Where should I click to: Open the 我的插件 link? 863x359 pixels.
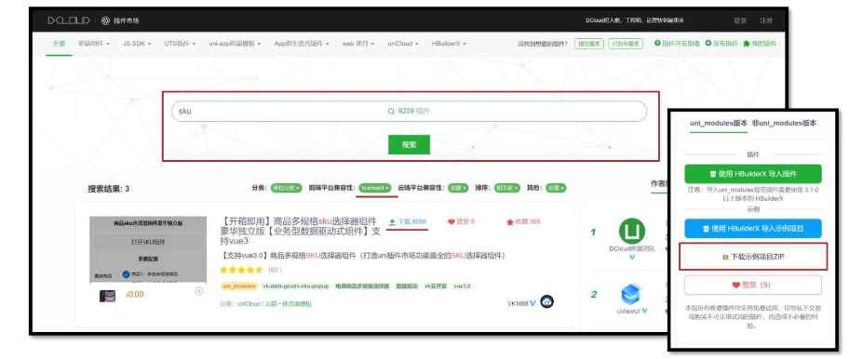760,44
